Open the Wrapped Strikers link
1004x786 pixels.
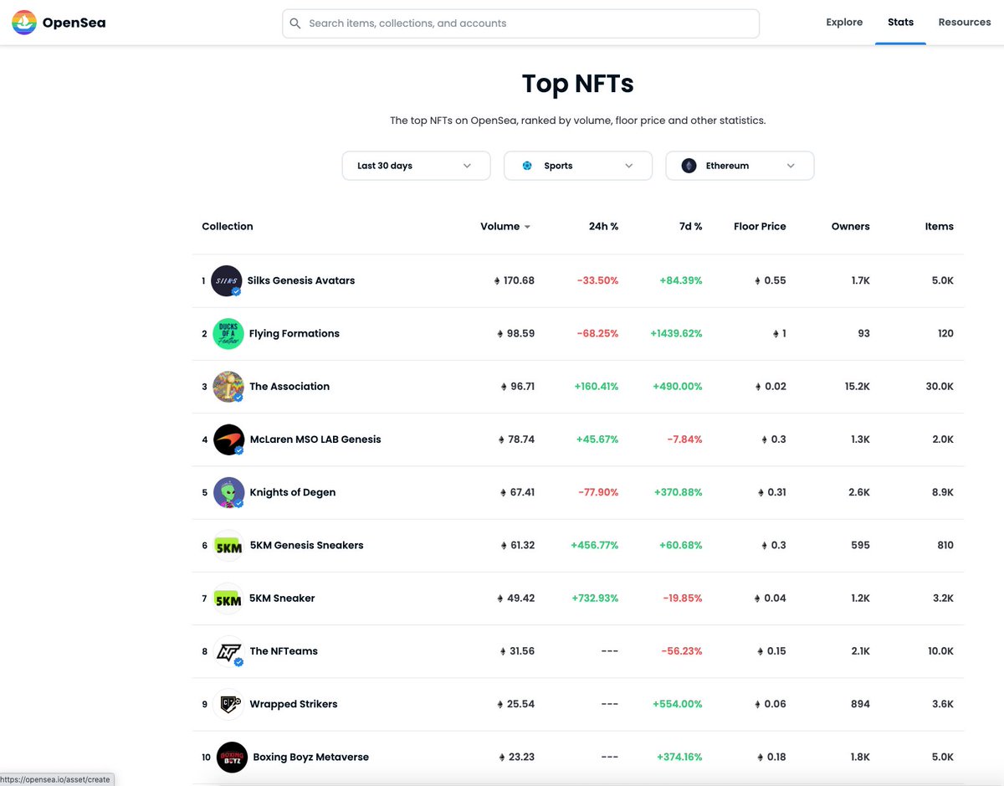(294, 704)
